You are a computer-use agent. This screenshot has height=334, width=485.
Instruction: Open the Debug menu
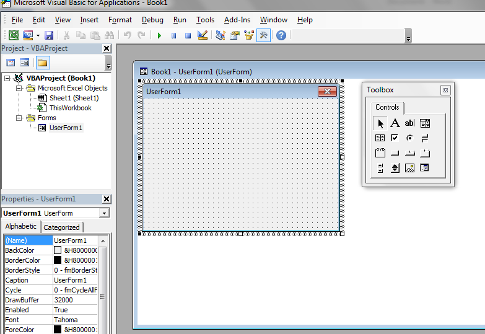pyautogui.click(x=152, y=20)
